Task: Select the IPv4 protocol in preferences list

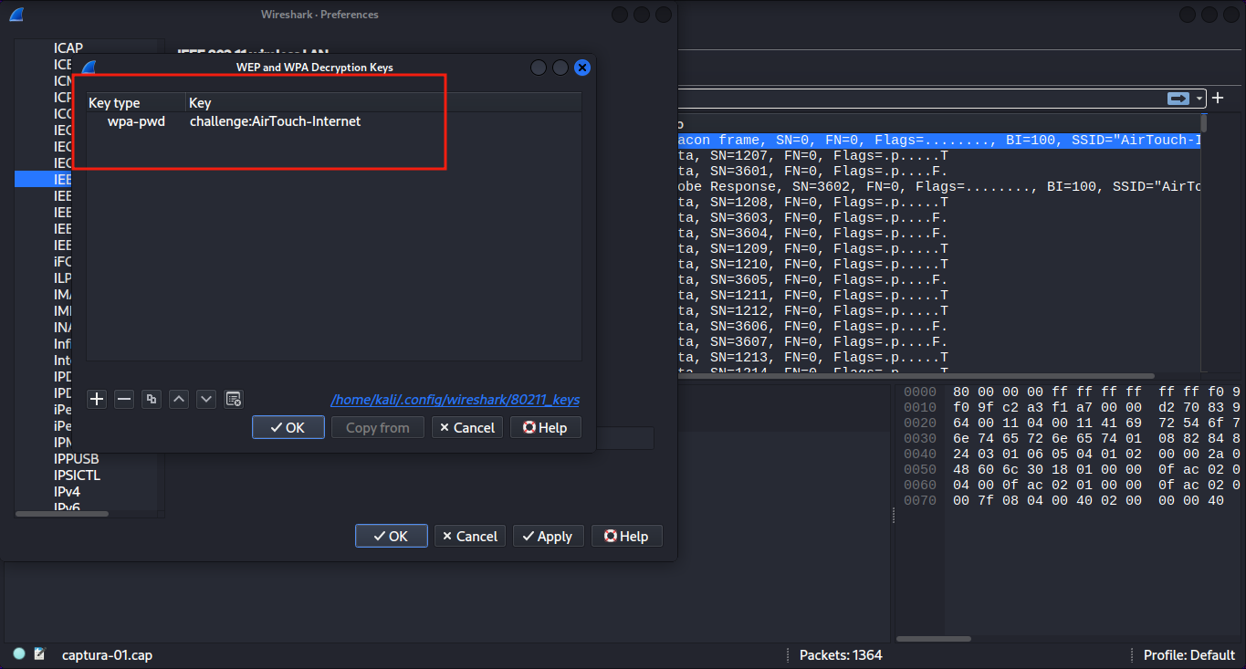Action: 68,492
